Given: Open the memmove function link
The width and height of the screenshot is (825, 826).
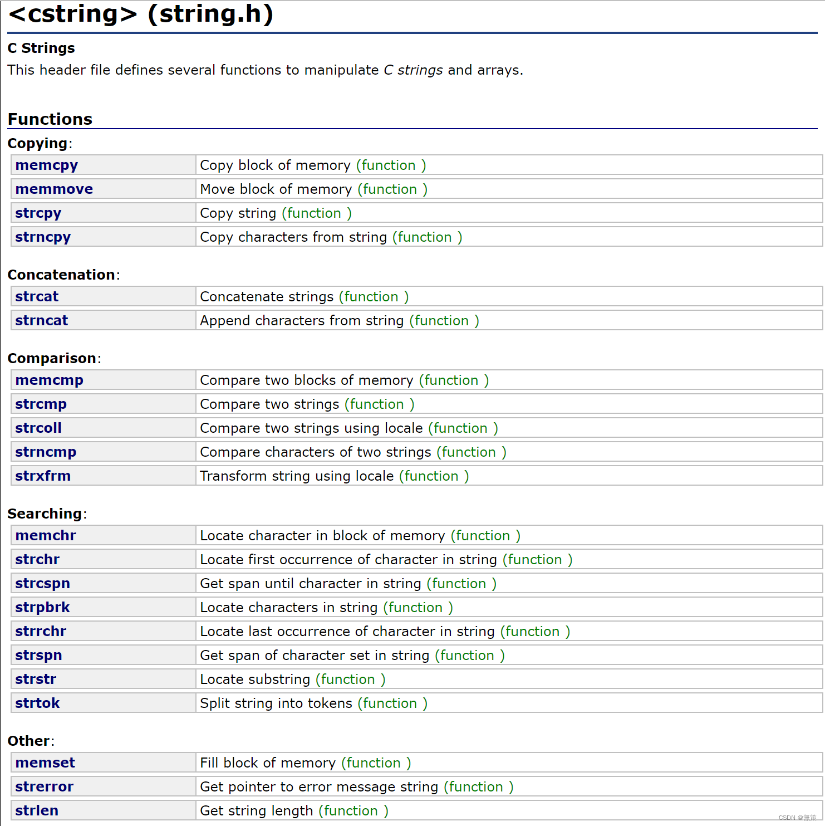Looking at the screenshot, I should pos(54,189).
